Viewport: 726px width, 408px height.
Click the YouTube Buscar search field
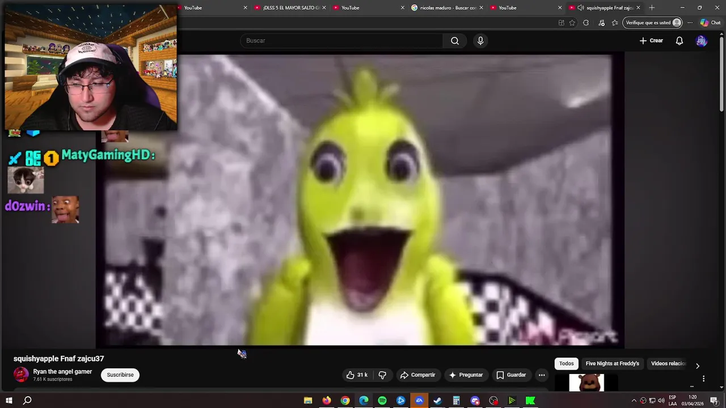tap(341, 41)
